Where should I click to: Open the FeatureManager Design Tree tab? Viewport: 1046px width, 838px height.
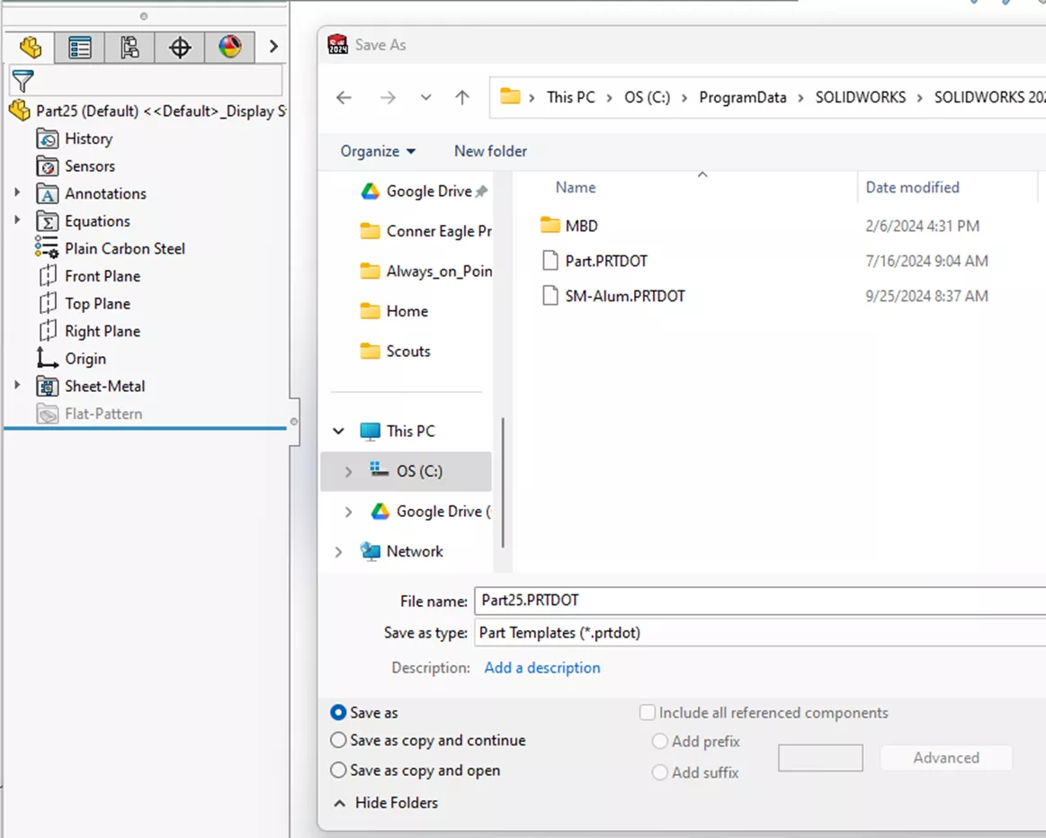[x=30, y=48]
